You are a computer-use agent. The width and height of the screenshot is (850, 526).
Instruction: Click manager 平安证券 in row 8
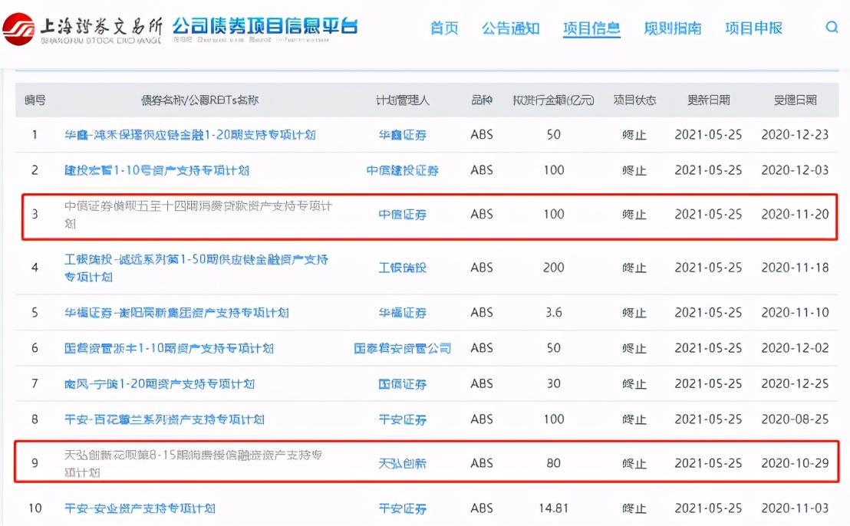402,419
